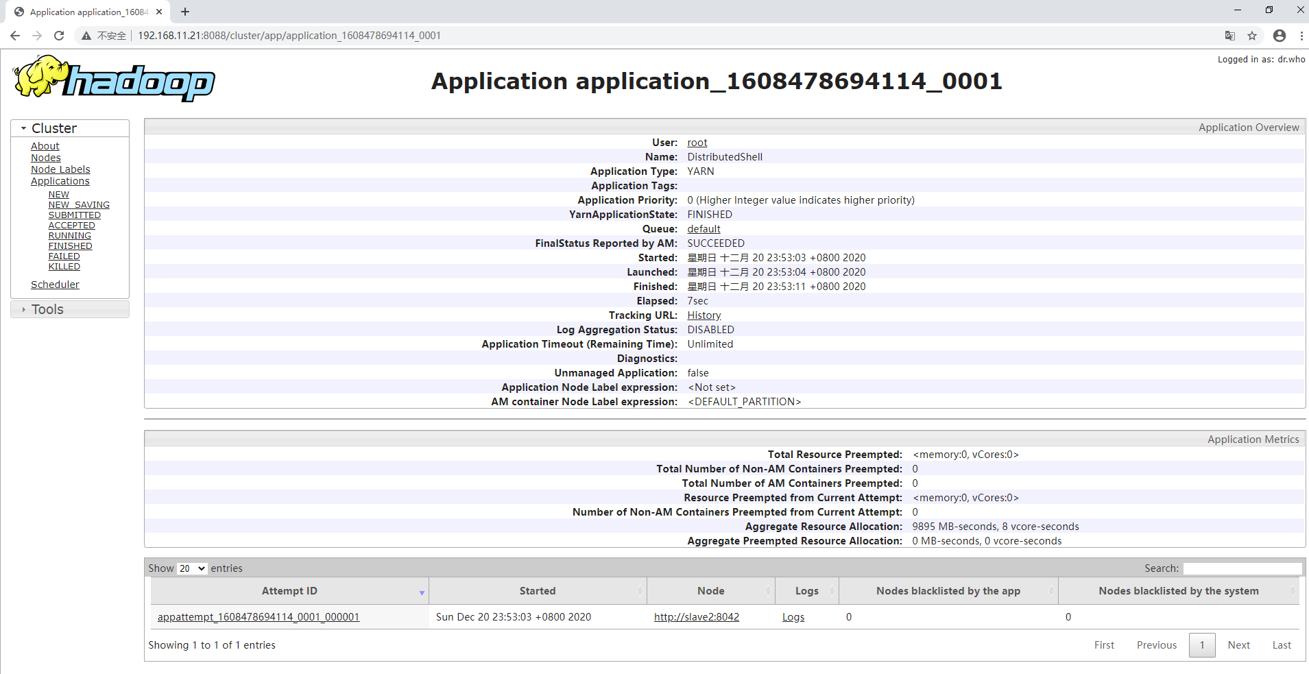This screenshot has width=1309, height=674.
Task: Reload the page using the refresh icon
Action: coord(59,35)
